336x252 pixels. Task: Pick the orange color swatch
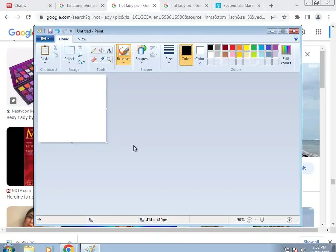coord(239,47)
